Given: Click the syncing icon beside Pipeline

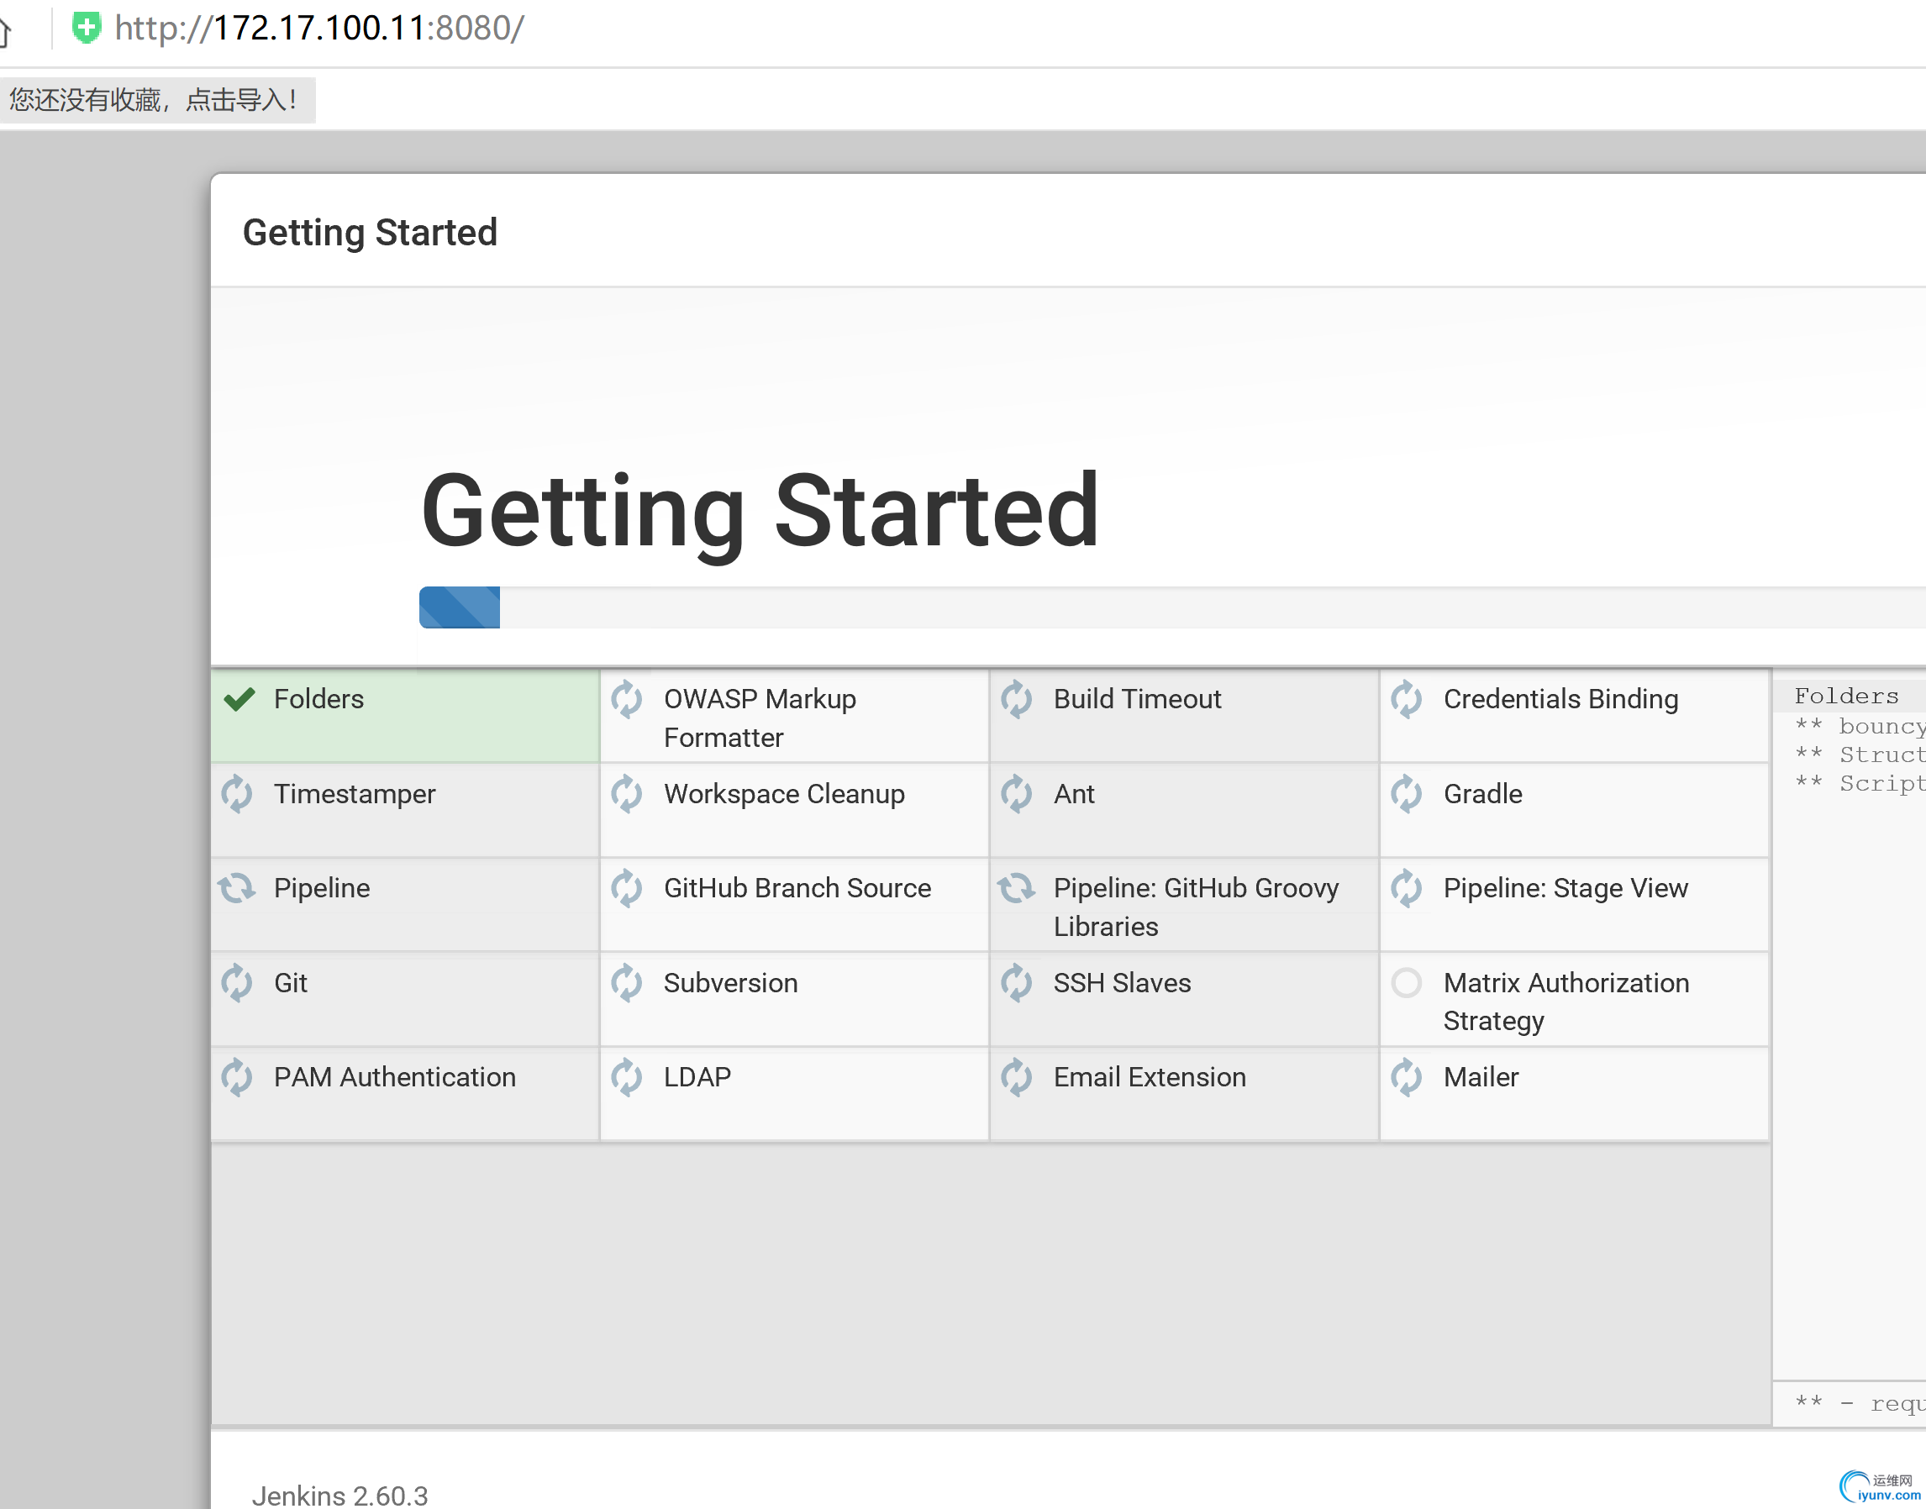Looking at the screenshot, I should coord(237,888).
